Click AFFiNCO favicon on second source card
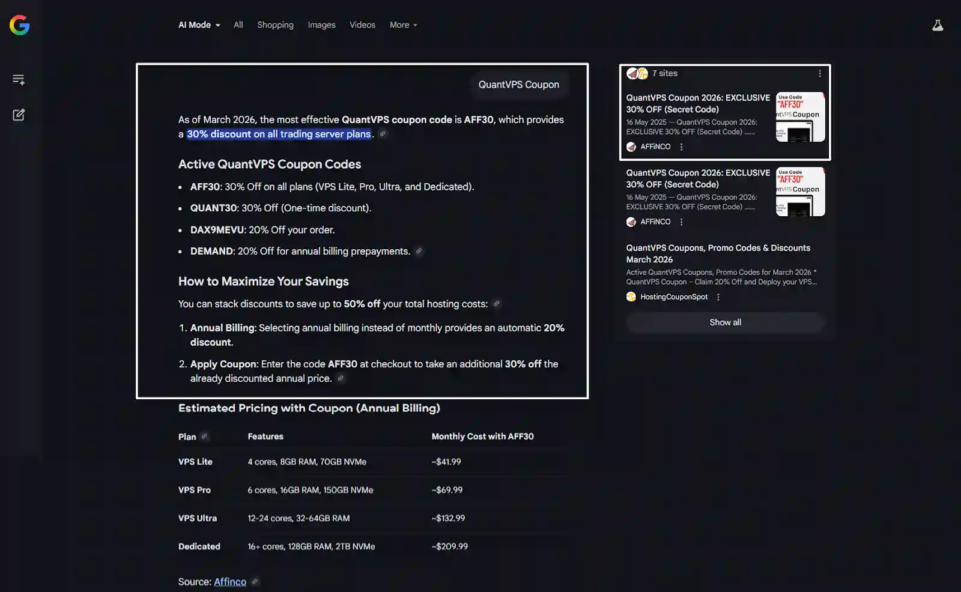This screenshot has height=592, width=961. [631, 222]
